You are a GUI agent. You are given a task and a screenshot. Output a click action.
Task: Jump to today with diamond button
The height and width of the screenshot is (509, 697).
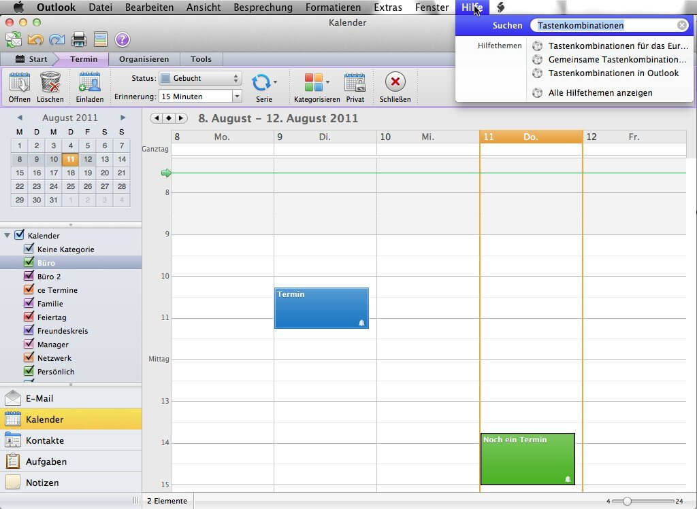coord(169,118)
